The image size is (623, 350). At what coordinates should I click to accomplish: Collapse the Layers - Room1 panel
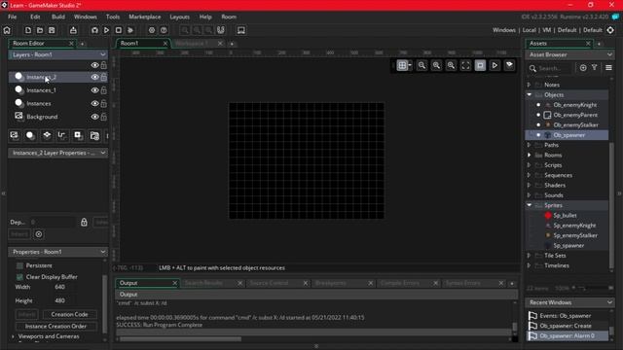tap(103, 54)
